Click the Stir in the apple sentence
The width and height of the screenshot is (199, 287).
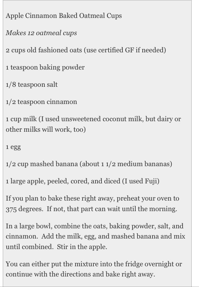click(82, 247)
